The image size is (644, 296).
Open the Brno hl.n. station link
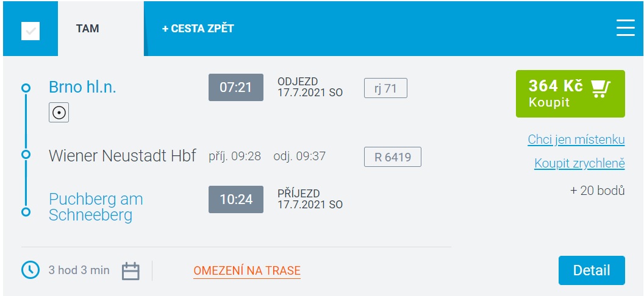click(x=82, y=87)
